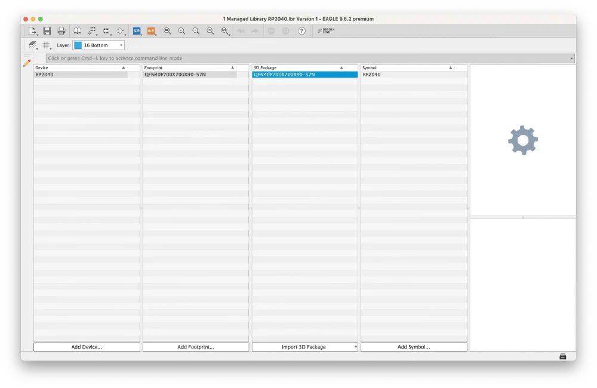Click the layer settings stack icon
The width and height of the screenshot is (597, 388).
32,45
